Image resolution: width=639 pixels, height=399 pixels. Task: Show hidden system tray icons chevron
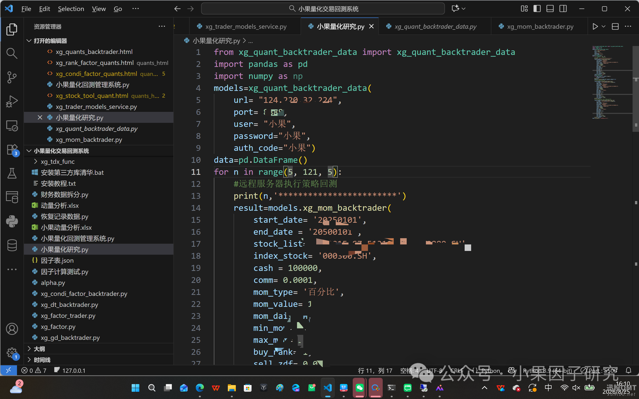(484, 388)
